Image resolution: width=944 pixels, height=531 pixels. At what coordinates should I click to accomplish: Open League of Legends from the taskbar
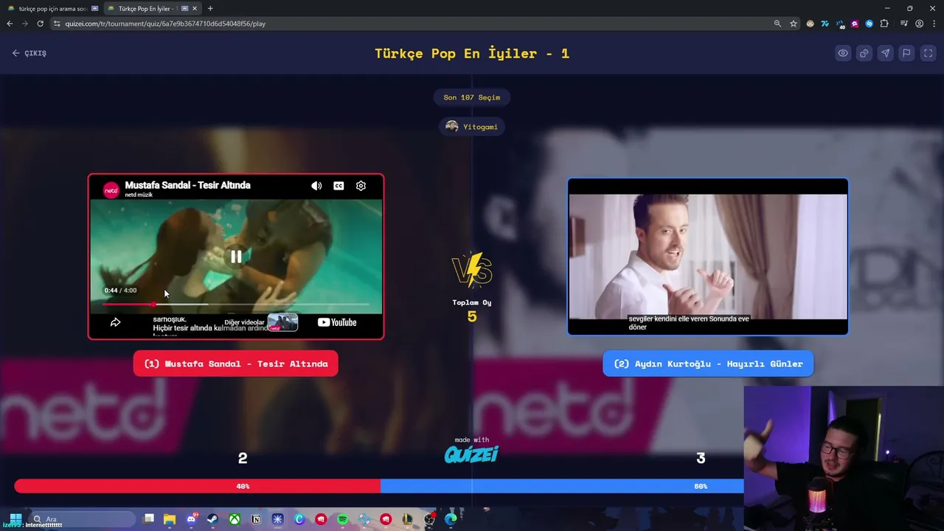tap(407, 519)
